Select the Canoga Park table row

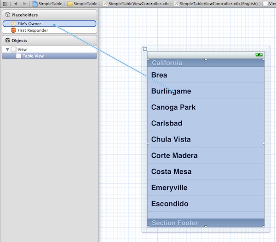pos(206,107)
